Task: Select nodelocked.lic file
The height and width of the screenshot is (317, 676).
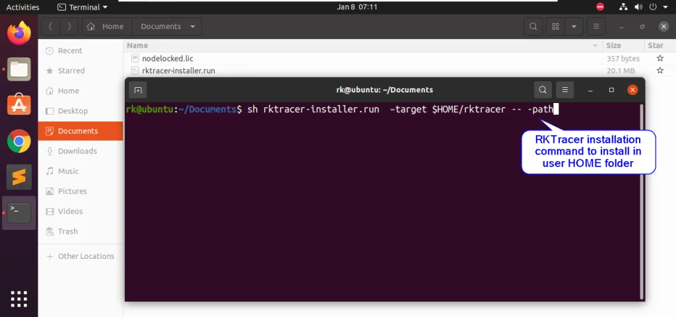Action: pos(168,58)
